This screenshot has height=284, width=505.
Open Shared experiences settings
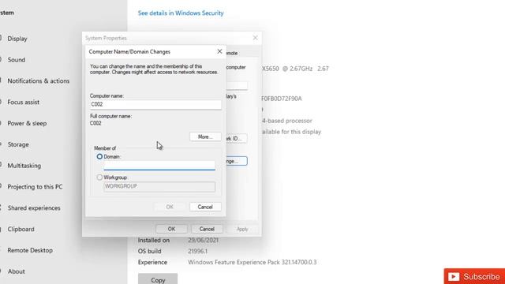coord(34,208)
